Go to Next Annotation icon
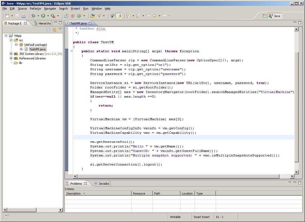Image resolution: width=305 pixels, height=222 pixels. click(128, 16)
